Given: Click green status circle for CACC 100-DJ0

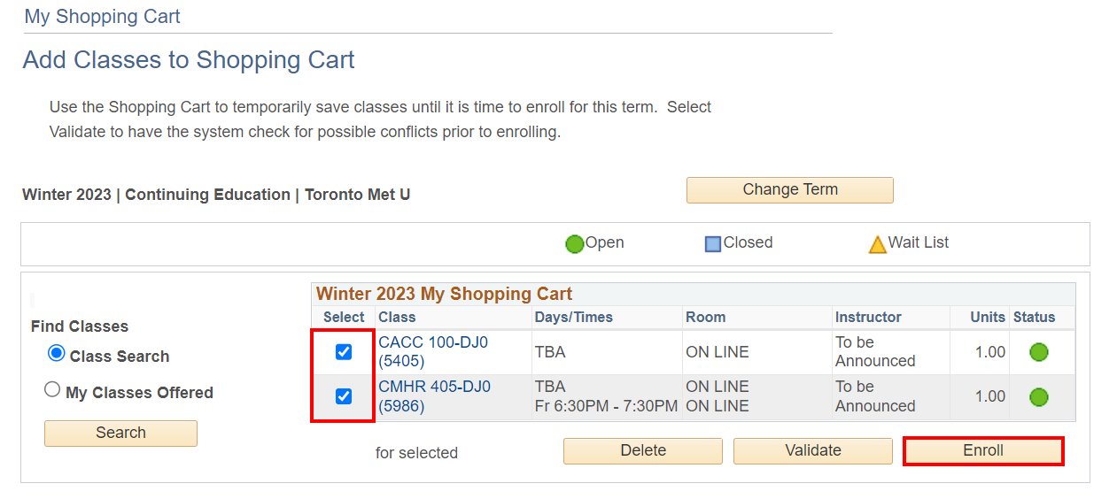Looking at the screenshot, I should tap(1039, 352).
